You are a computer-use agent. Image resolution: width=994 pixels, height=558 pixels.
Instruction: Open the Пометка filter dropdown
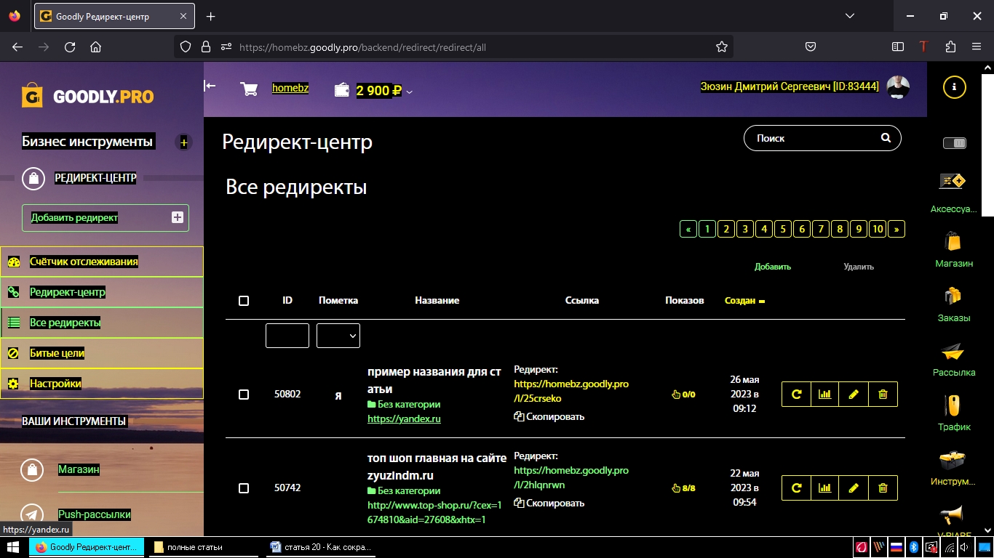point(338,336)
